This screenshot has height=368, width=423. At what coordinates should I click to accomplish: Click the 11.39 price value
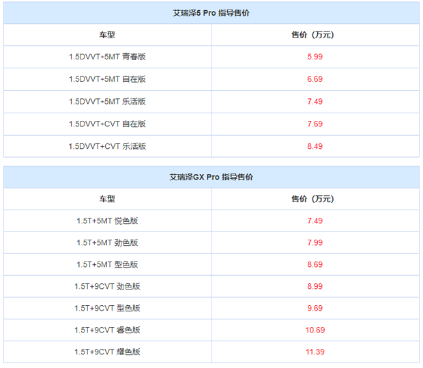click(x=315, y=352)
